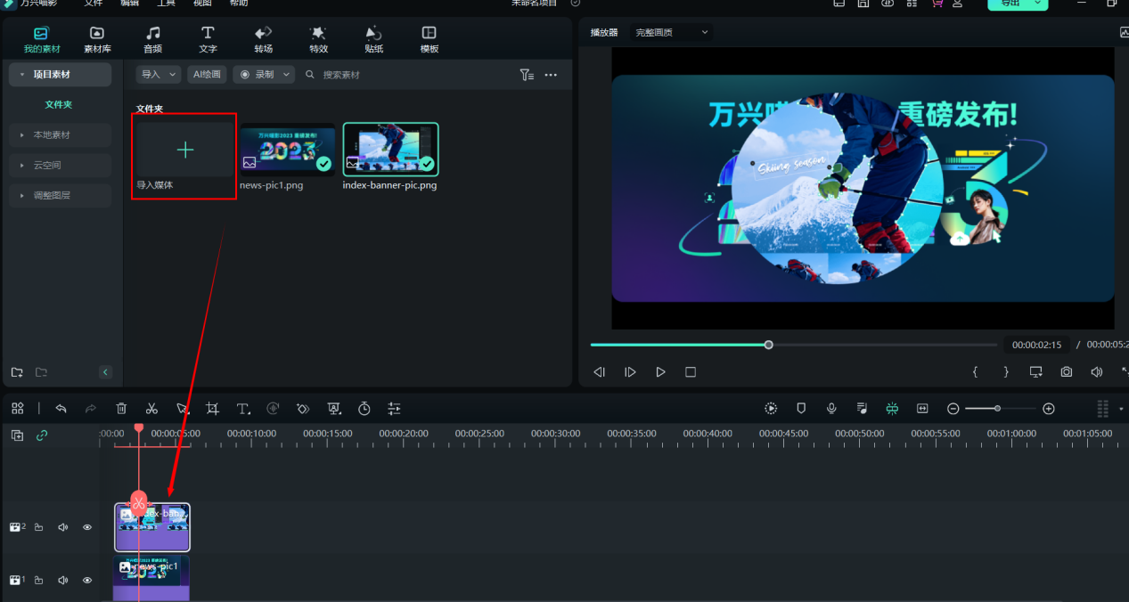
Task: Click the scissors split icon in timeline toolbar
Action: 151,409
